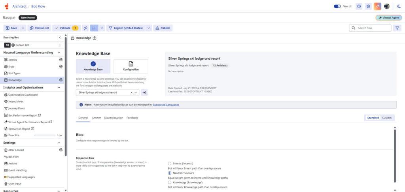Follow the Supported Languages link in note

point(166,105)
